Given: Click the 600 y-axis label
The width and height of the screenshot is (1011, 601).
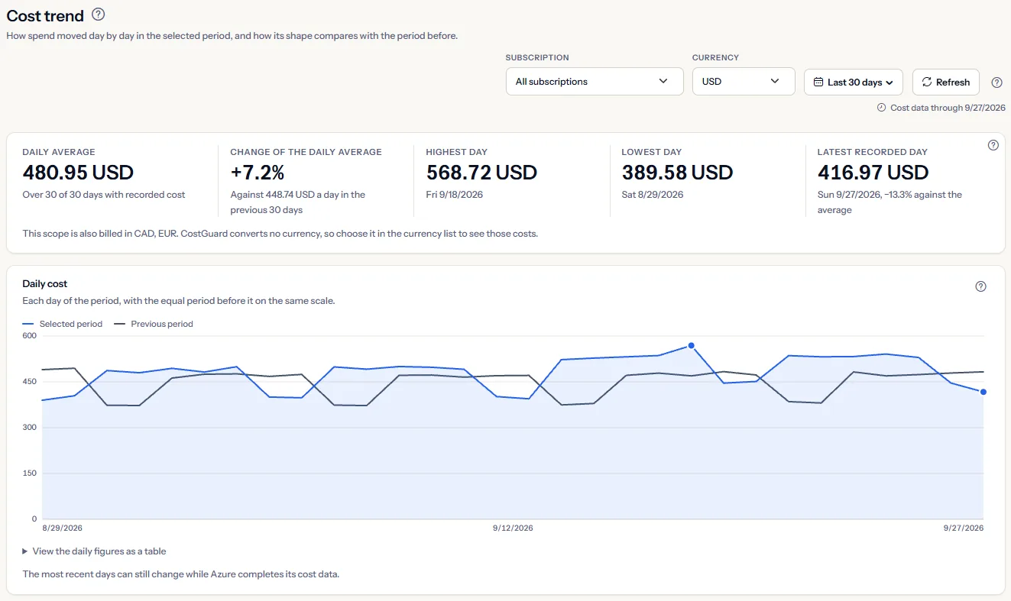Looking at the screenshot, I should [x=29, y=335].
